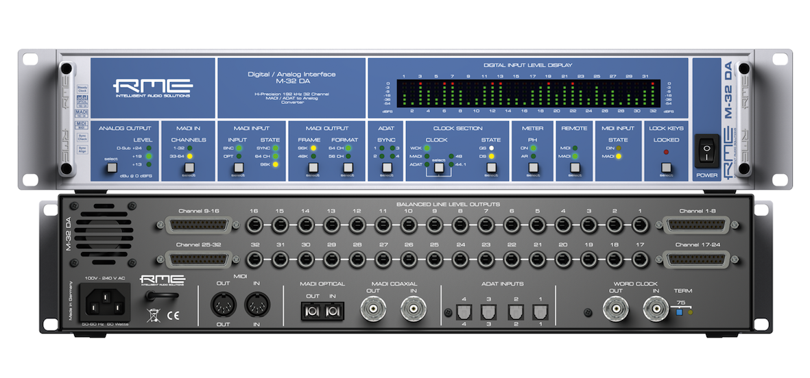Screen dimensions: 810x378
Task: Click the Channel 1-8 D-Sub connector
Action: coord(697,225)
